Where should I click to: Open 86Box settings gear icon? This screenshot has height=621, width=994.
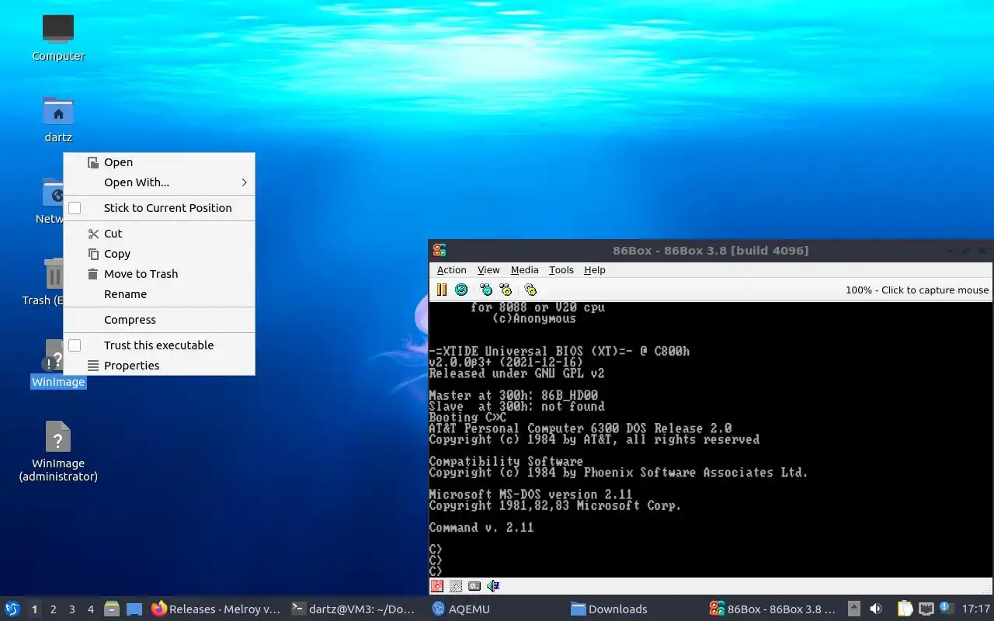coord(530,290)
